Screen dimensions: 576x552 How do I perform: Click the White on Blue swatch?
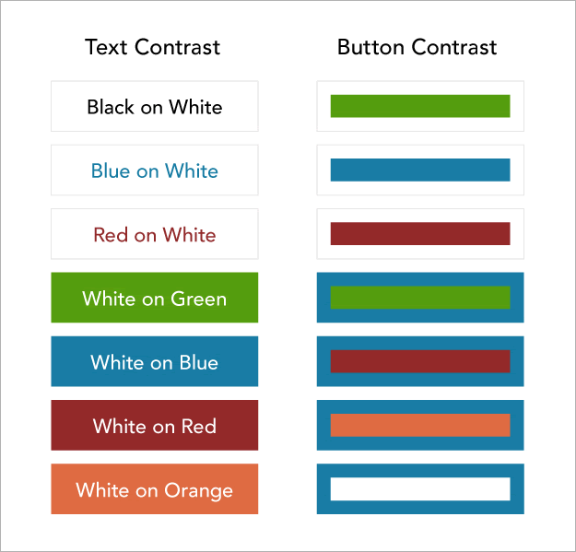(x=155, y=361)
